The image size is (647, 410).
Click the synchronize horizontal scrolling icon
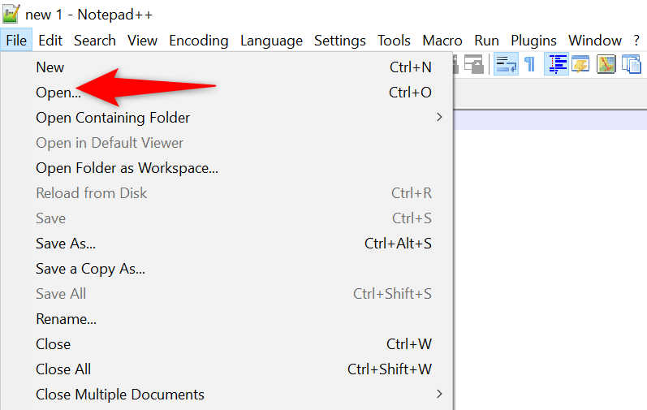click(474, 64)
